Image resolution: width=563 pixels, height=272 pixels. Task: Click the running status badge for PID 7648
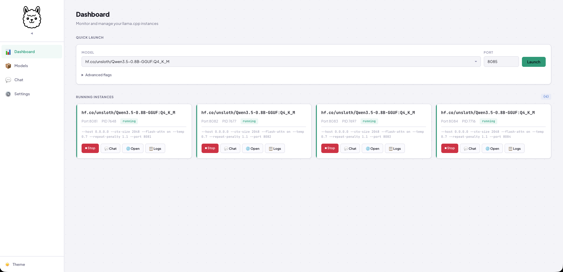129,121
